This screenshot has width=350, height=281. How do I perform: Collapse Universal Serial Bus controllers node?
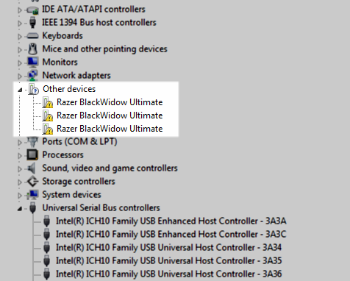pyautogui.click(x=20, y=209)
